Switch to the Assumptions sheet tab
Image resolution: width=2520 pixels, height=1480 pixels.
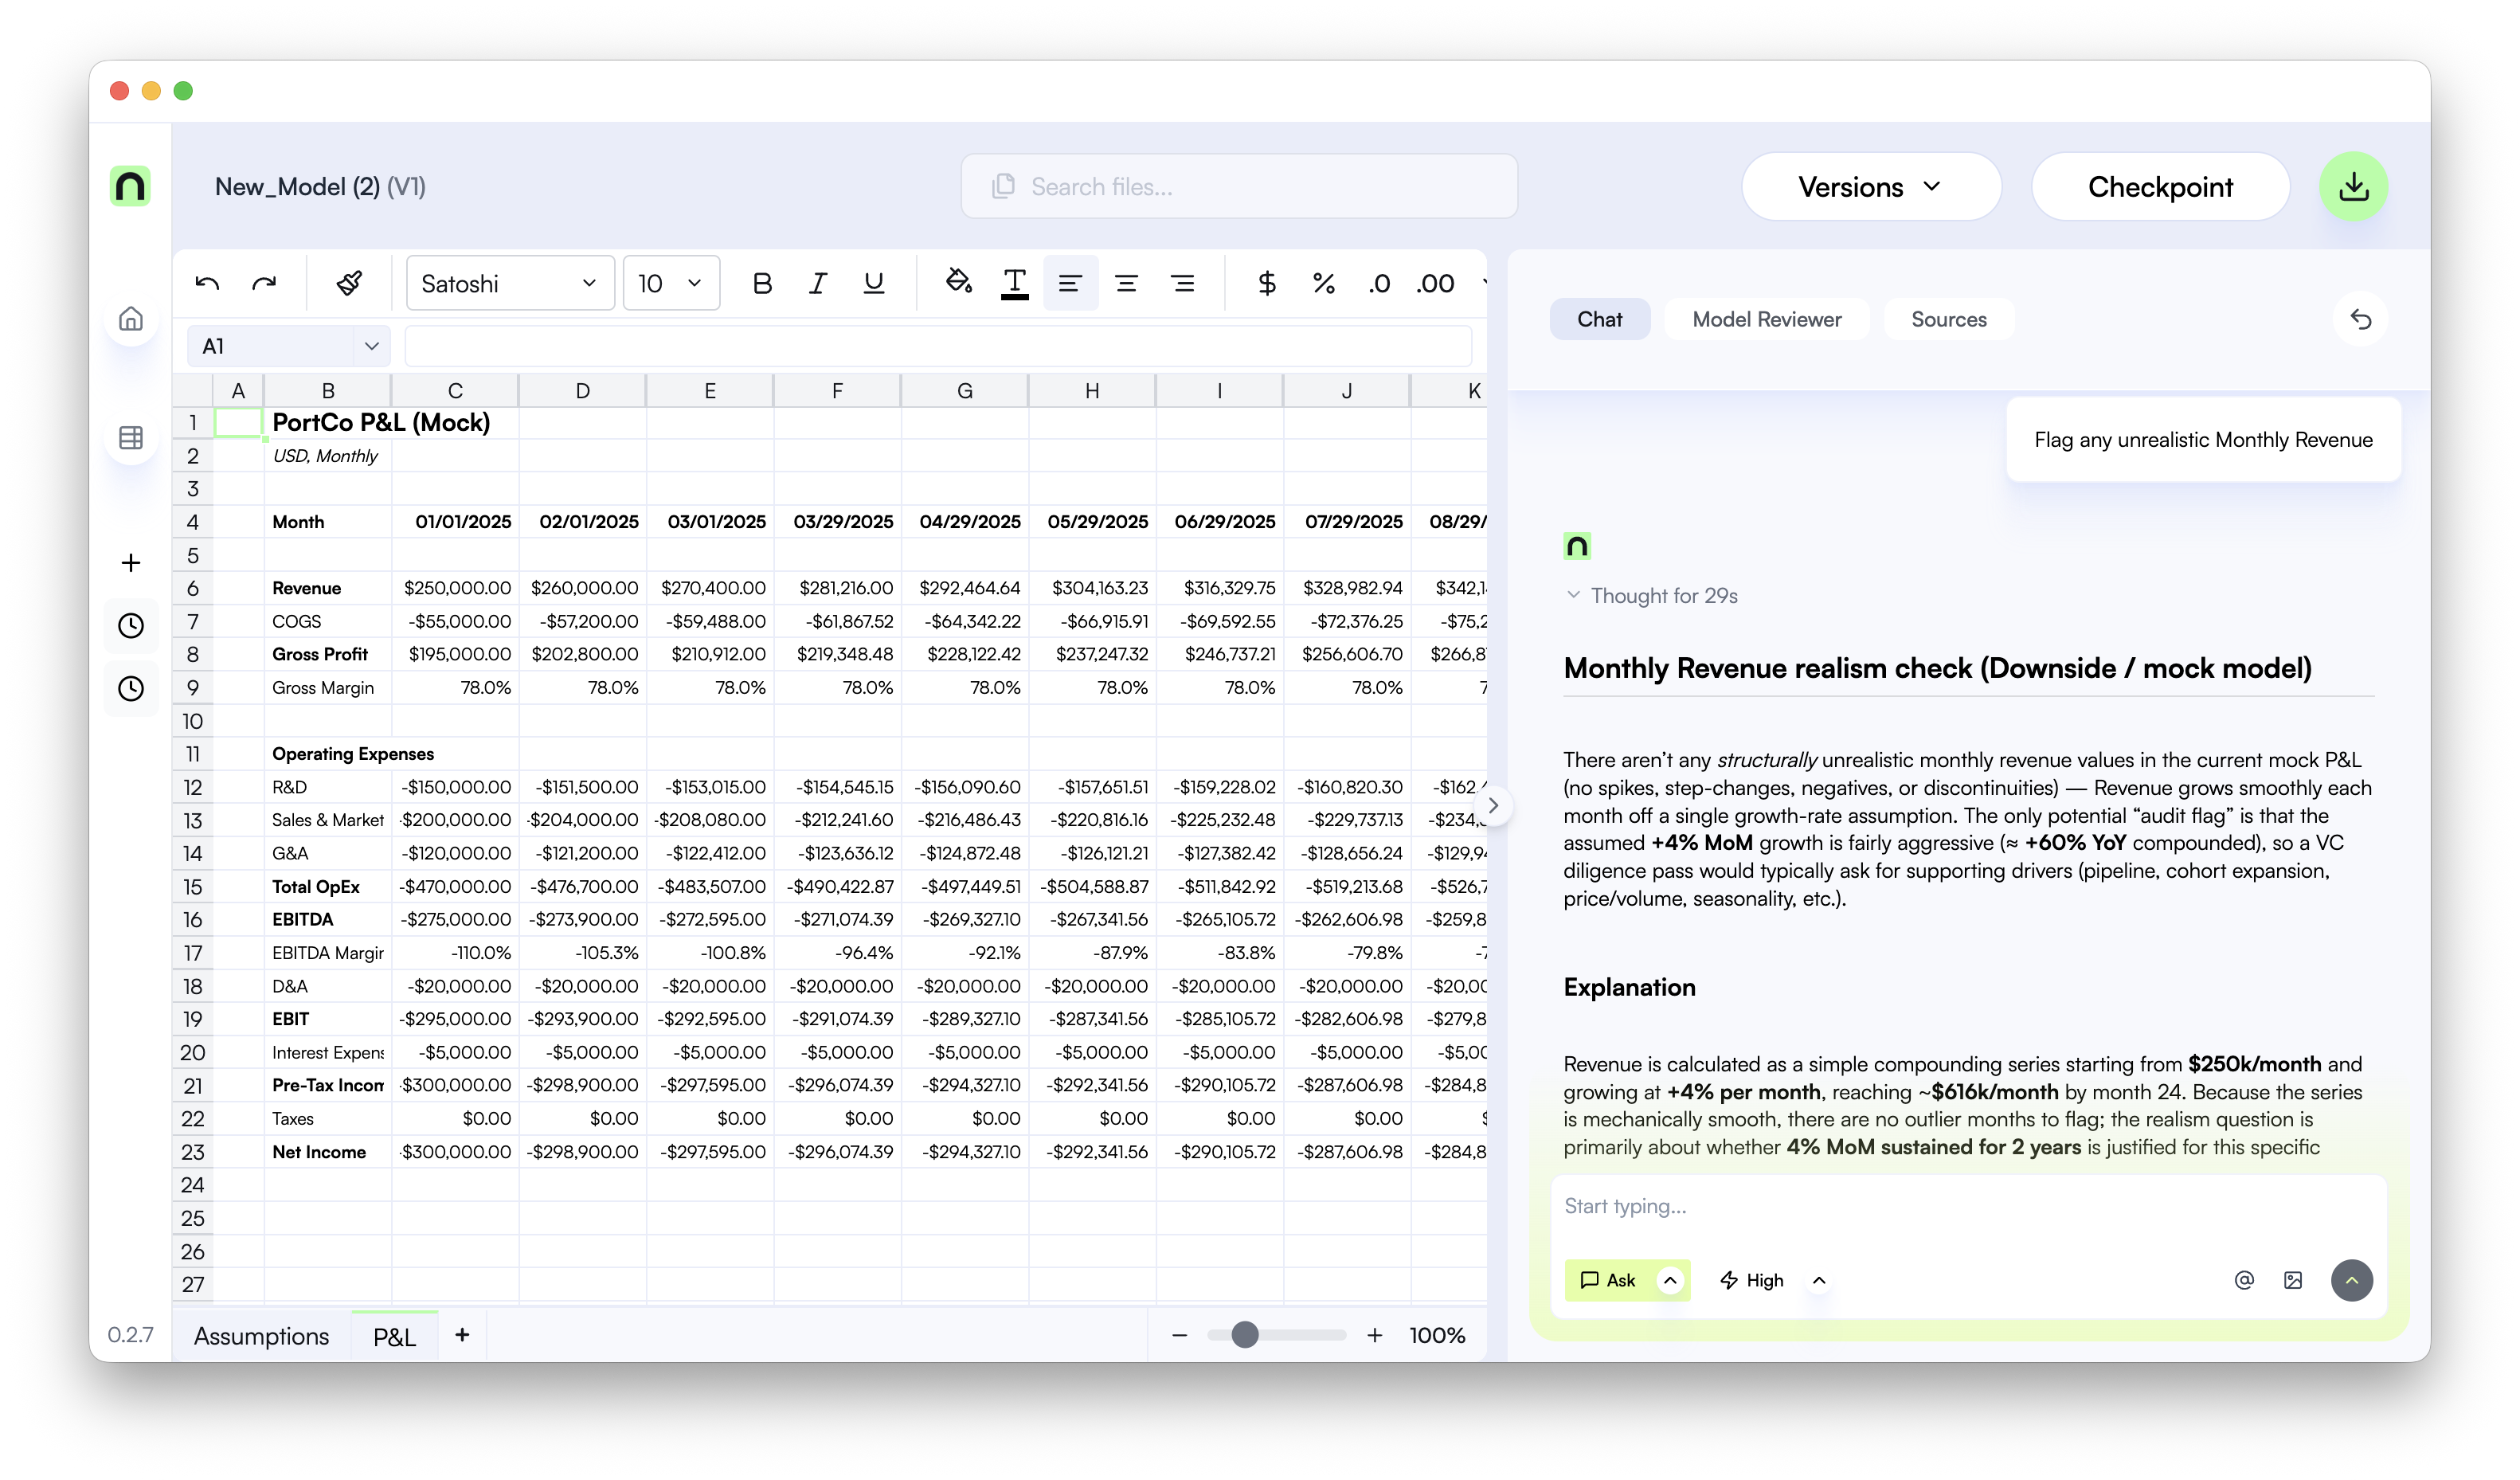point(261,1336)
